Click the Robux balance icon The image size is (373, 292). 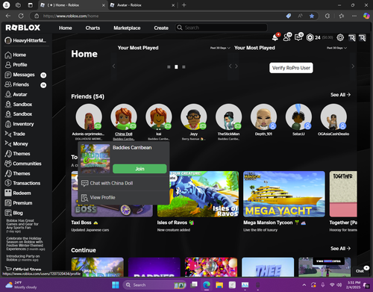(310, 37)
